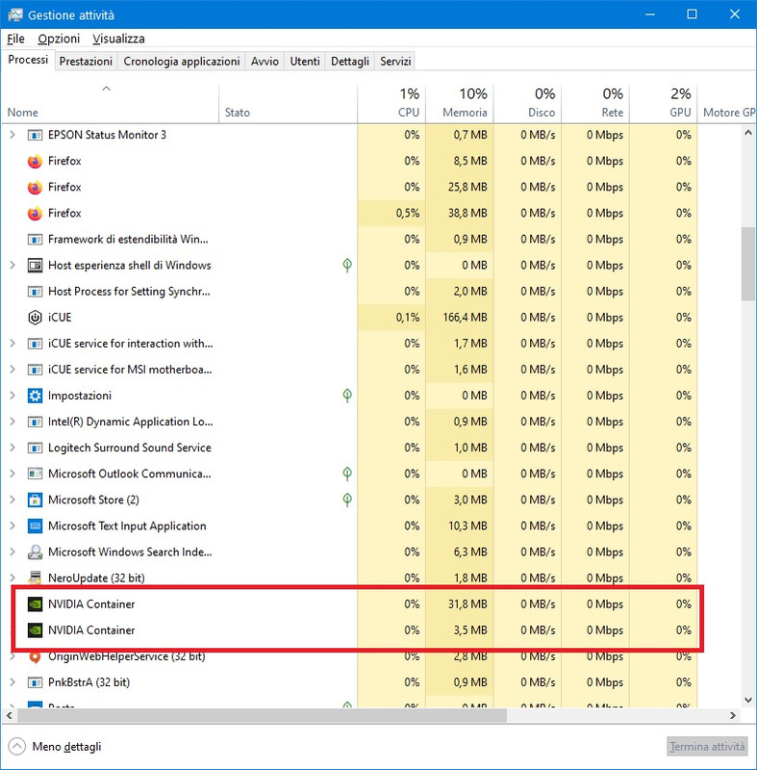
Task: Click the 166,4 MB memory cell for iCUE
Action: [460, 318]
